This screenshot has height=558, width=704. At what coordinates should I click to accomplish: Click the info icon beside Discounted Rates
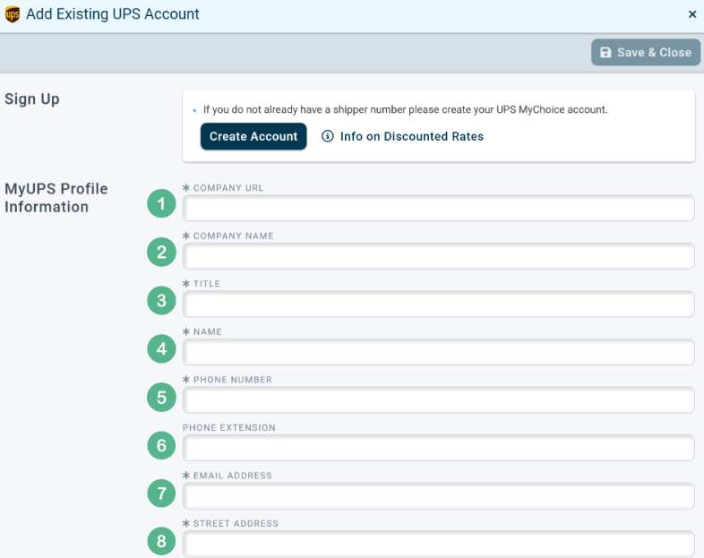point(328,136)
